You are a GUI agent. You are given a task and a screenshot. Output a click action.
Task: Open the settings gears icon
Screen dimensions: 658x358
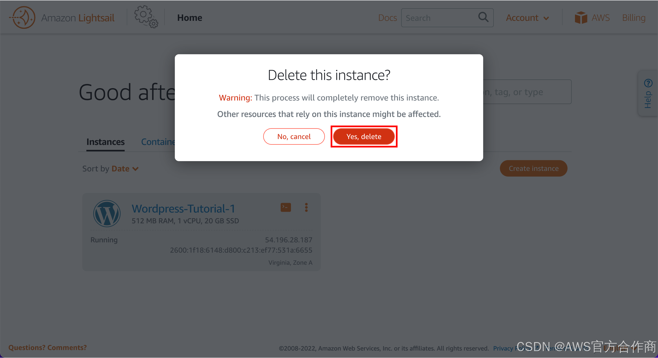point(146,17)
